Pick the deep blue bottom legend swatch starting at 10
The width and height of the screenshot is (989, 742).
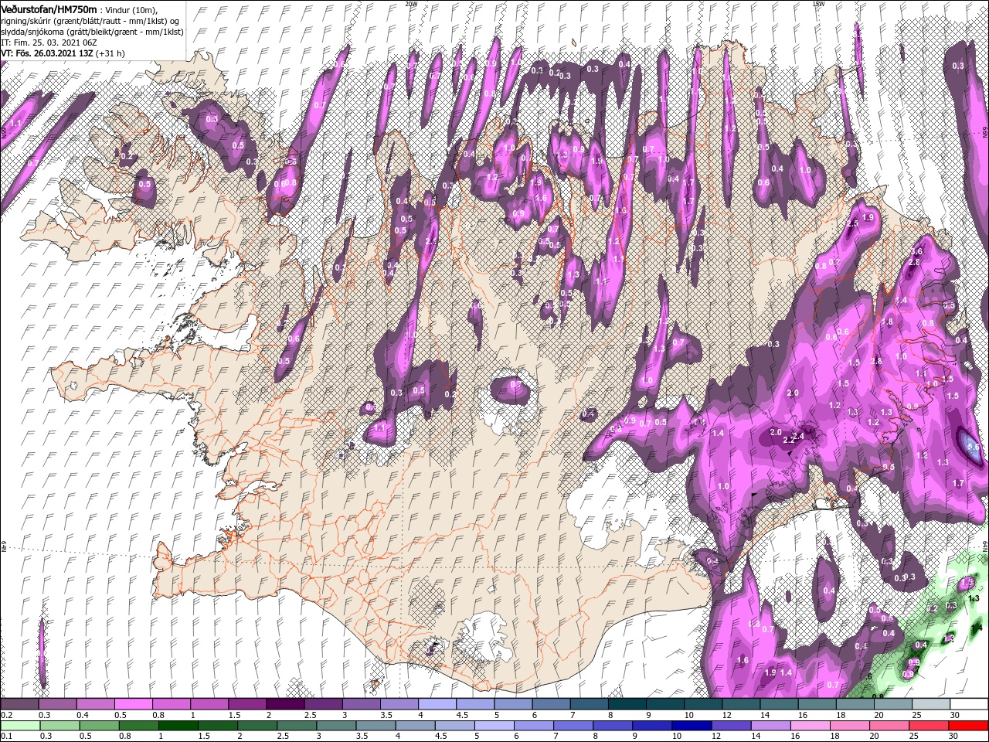[x=691, y=725]
